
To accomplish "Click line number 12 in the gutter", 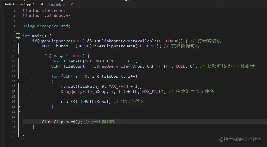I will pyautogui.click(x=13, y=66).
